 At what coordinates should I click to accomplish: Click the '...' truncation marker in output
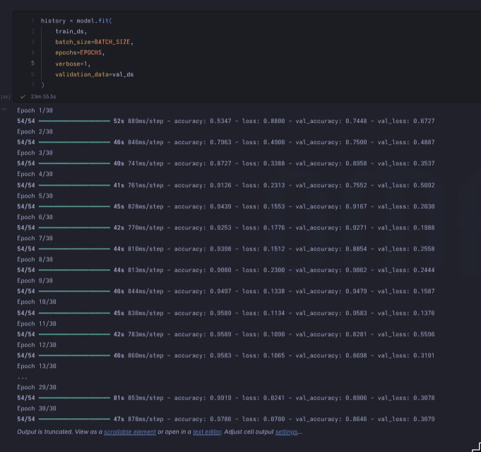pyautogui.click(x=23, y=378)
